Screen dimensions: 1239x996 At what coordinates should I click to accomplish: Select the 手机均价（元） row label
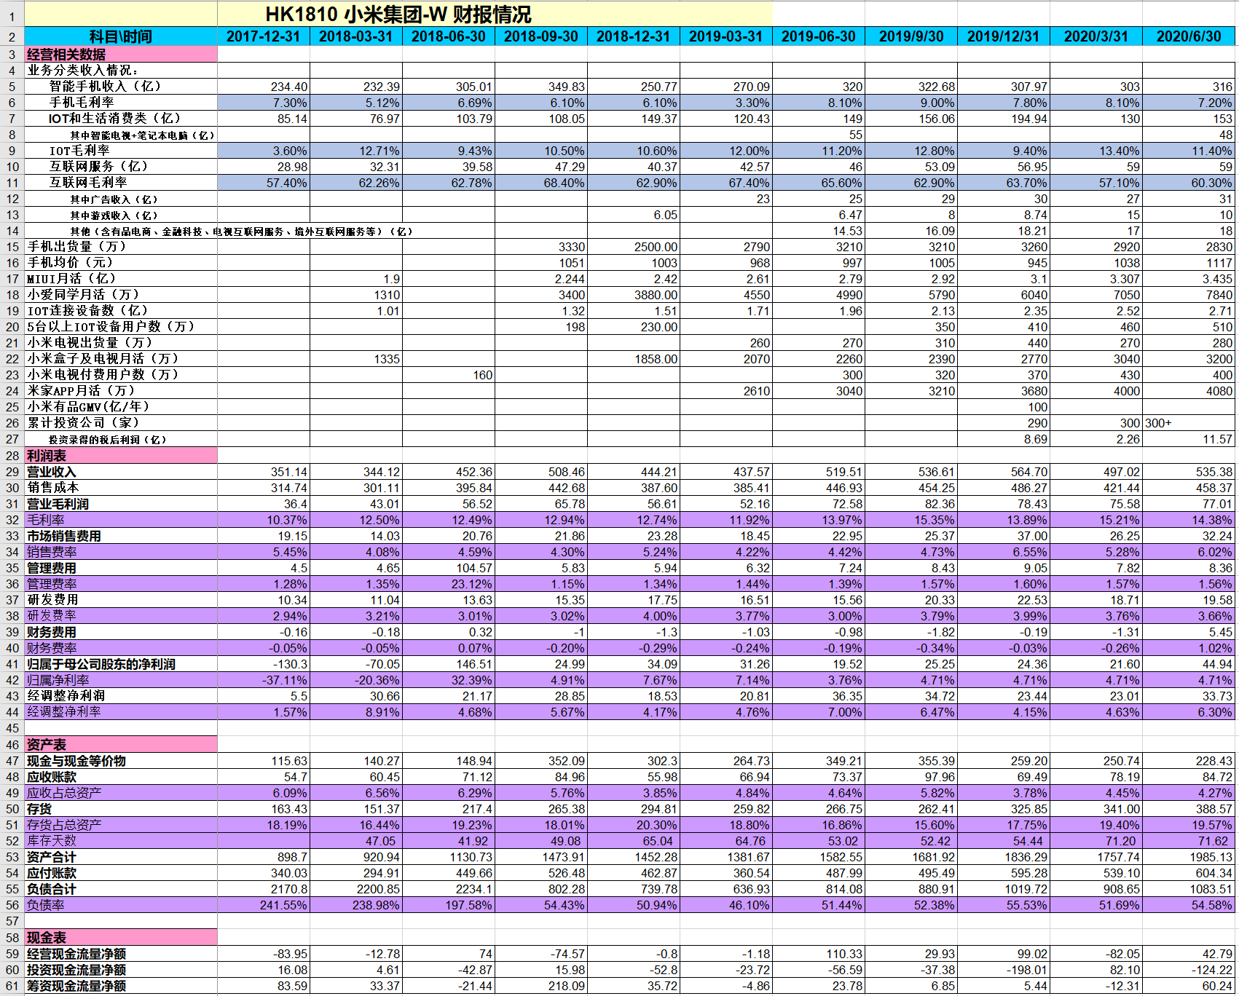coord(121,263)
